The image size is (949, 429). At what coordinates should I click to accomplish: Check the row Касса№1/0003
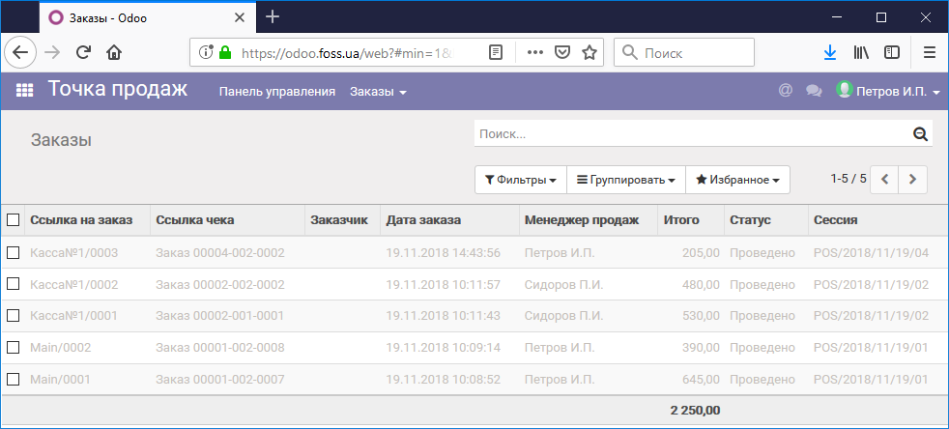14,252
